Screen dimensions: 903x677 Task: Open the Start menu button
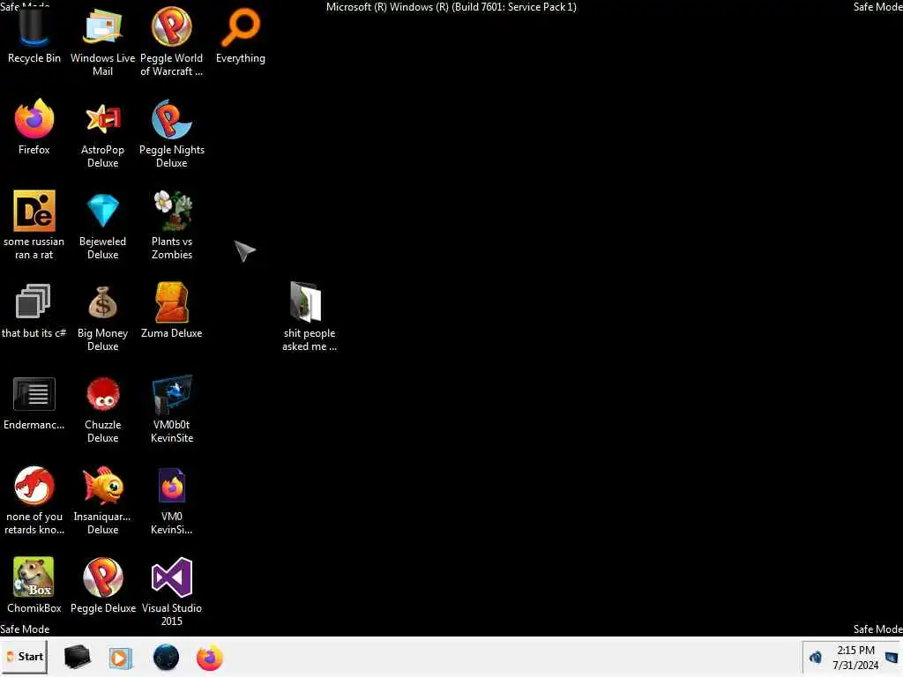point(25,657)
